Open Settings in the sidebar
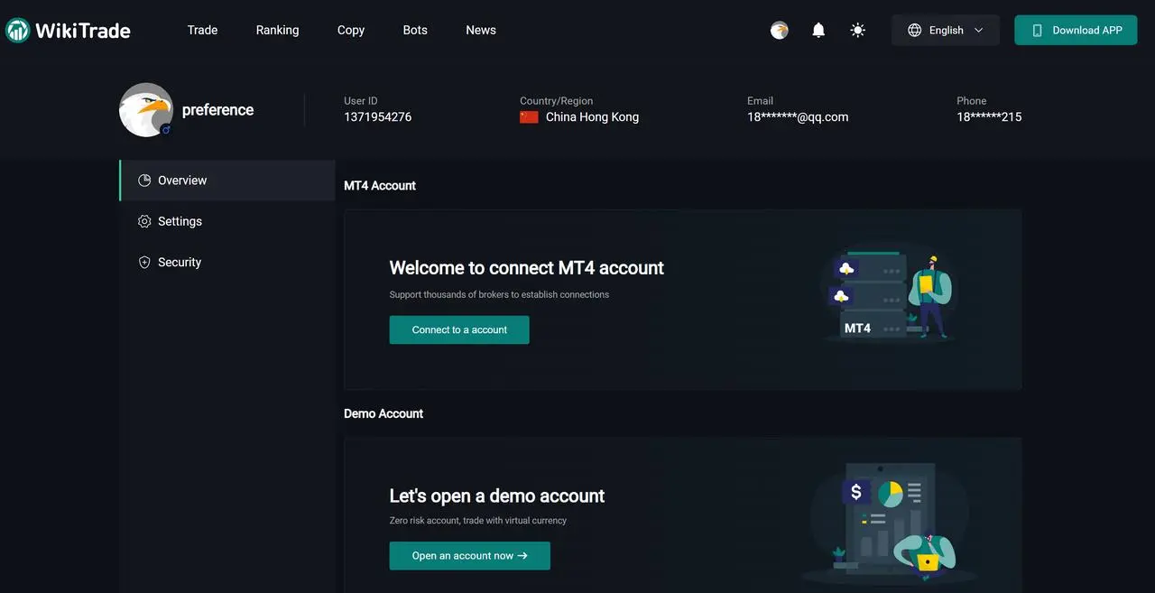The image size is (1155, 593). coord(227,221)
